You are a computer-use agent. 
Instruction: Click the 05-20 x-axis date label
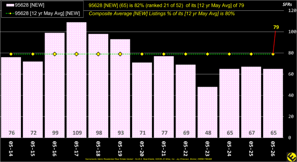[x=142, y=149]
